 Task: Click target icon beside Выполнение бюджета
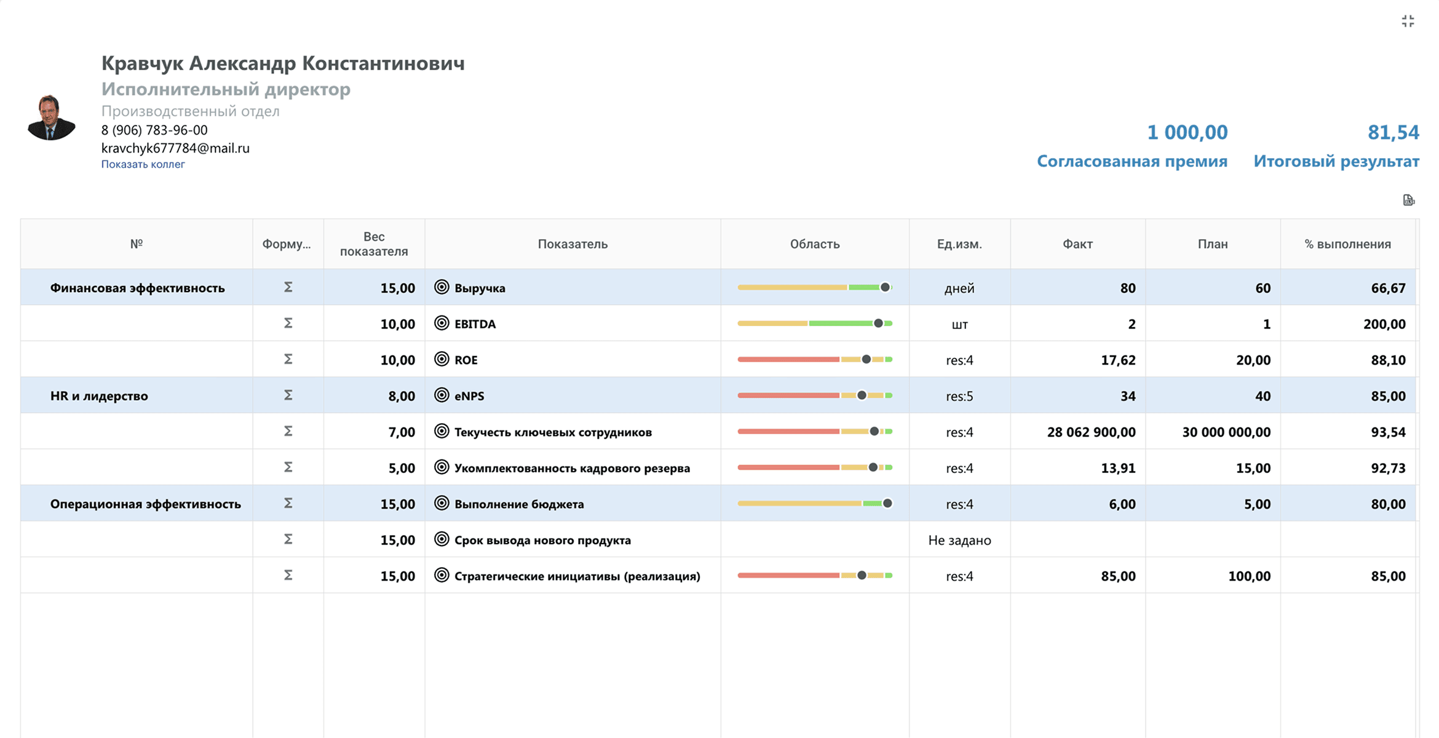click(x=442, y=503)
